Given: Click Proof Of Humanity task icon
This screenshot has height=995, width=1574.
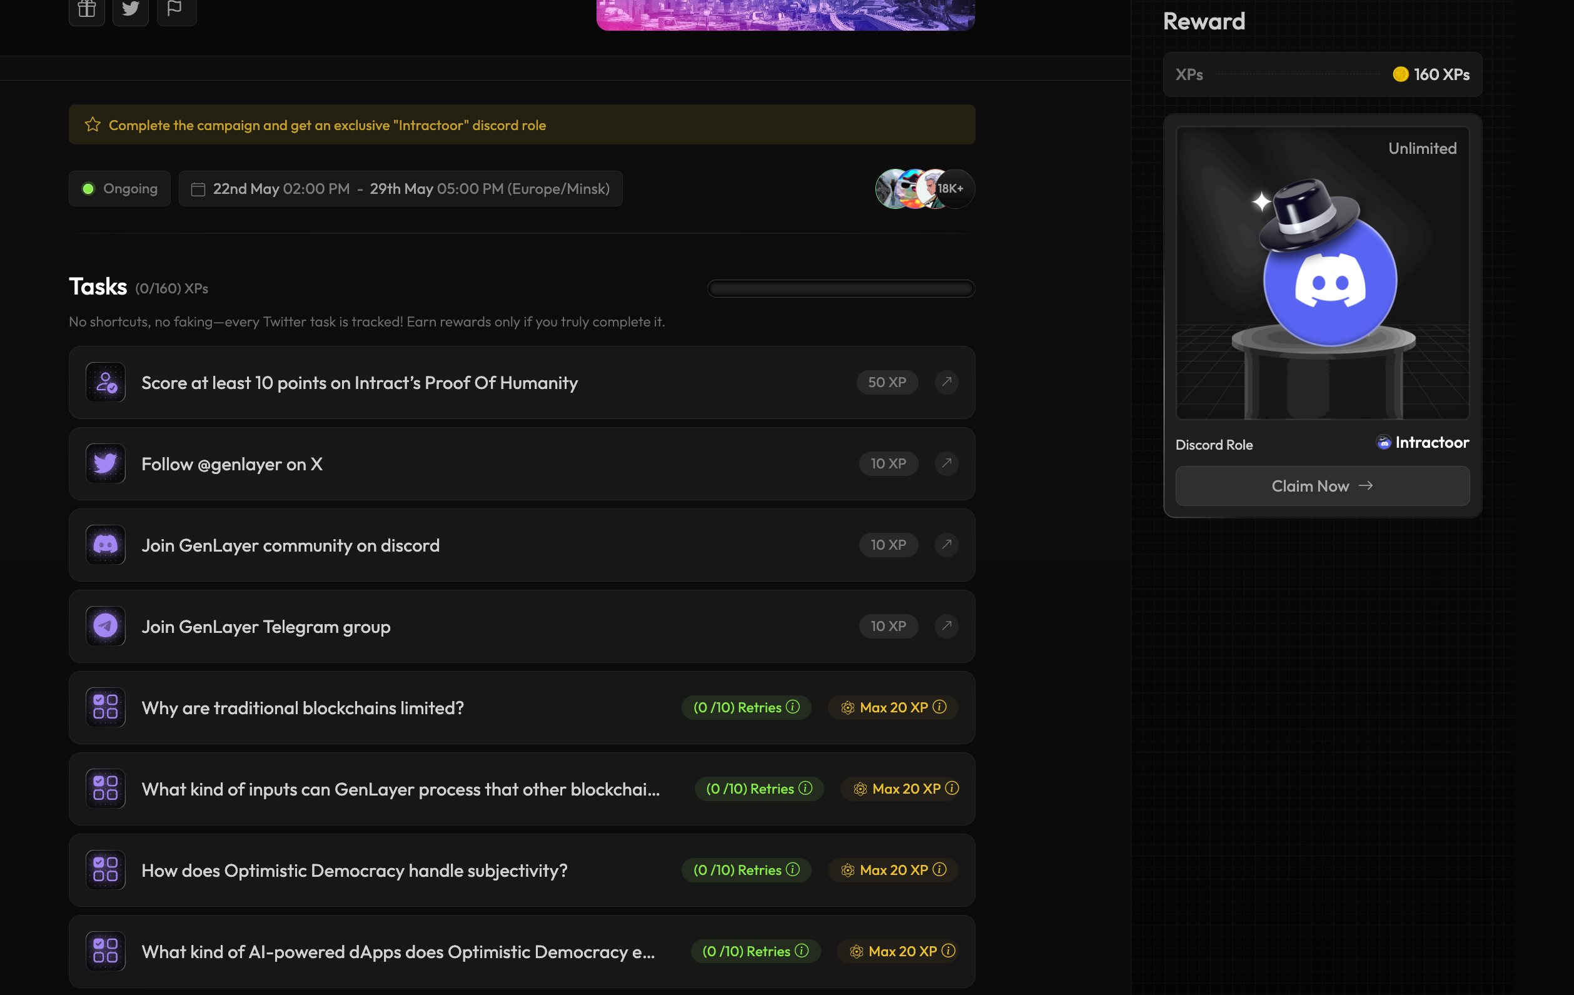Looking at the screenshot, I should tap(105, 383).
